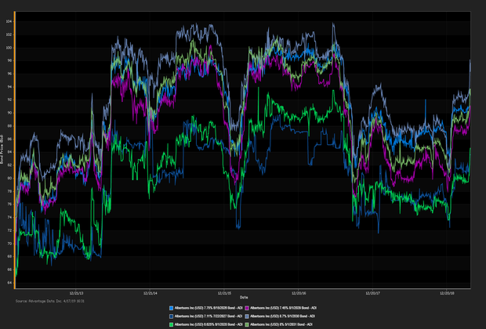Screen dimensions: 486x329
Task: Click the 12/20/17 date axis label
Action: click(373, 293)
